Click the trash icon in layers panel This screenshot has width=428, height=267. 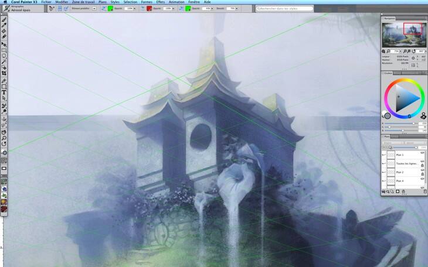click(424, 191)
